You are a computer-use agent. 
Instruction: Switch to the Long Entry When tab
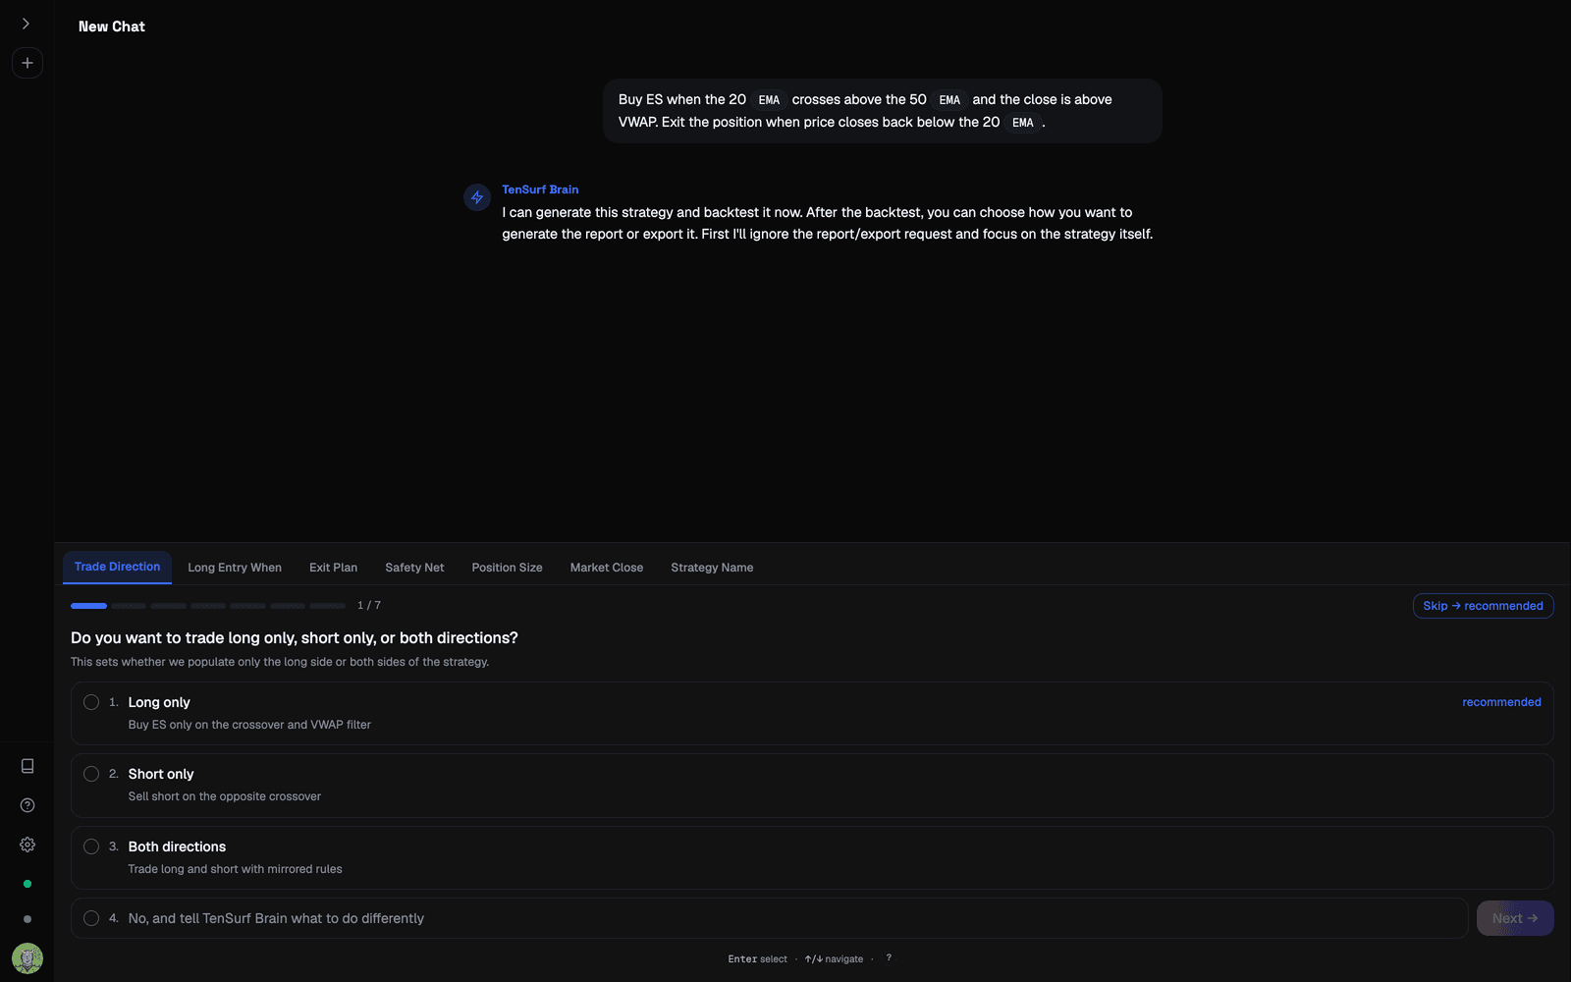235,568
